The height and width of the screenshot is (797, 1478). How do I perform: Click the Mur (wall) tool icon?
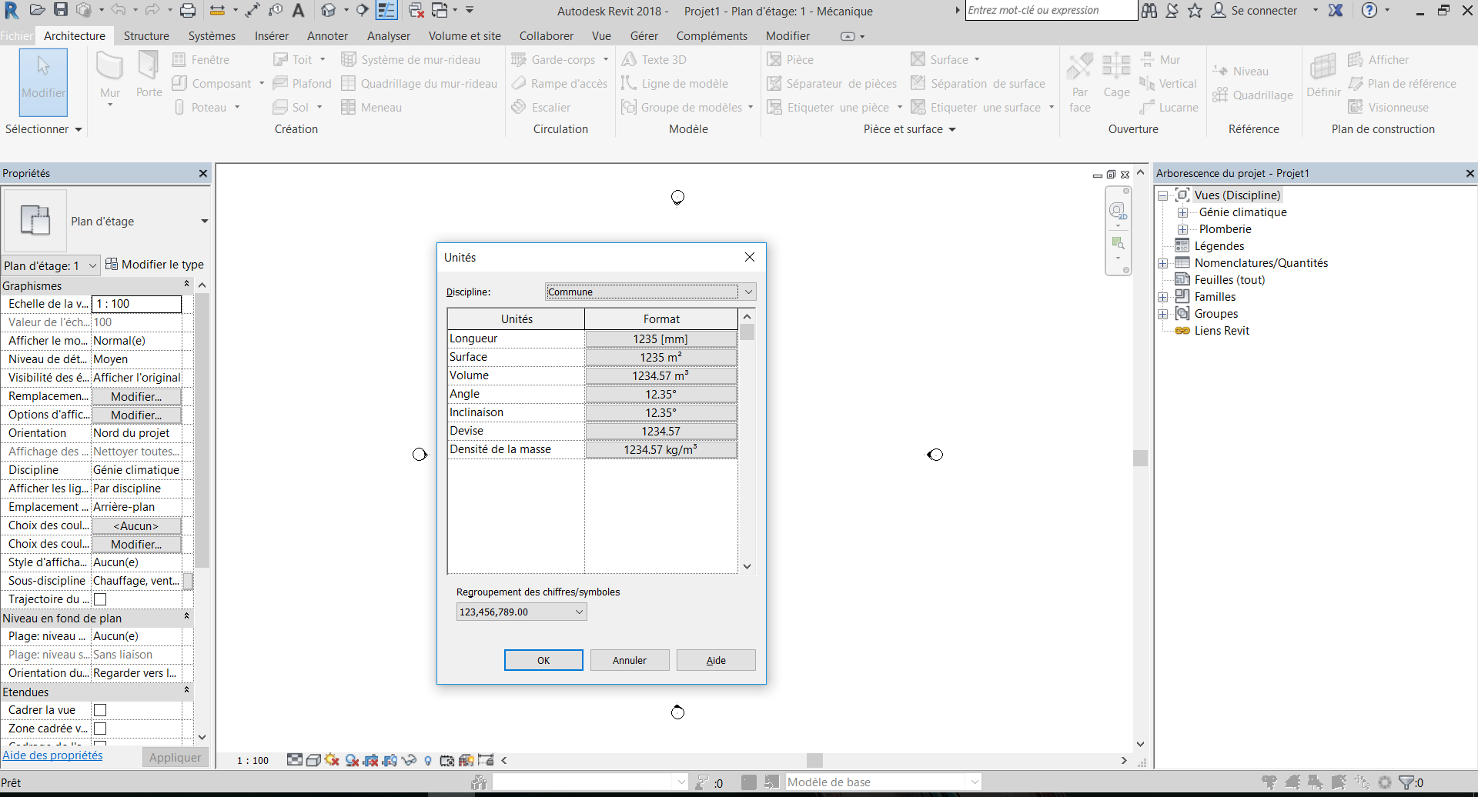tap(109, 68)
